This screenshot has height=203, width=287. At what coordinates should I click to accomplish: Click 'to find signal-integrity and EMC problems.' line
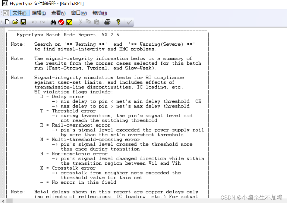(x=95, y=49)
